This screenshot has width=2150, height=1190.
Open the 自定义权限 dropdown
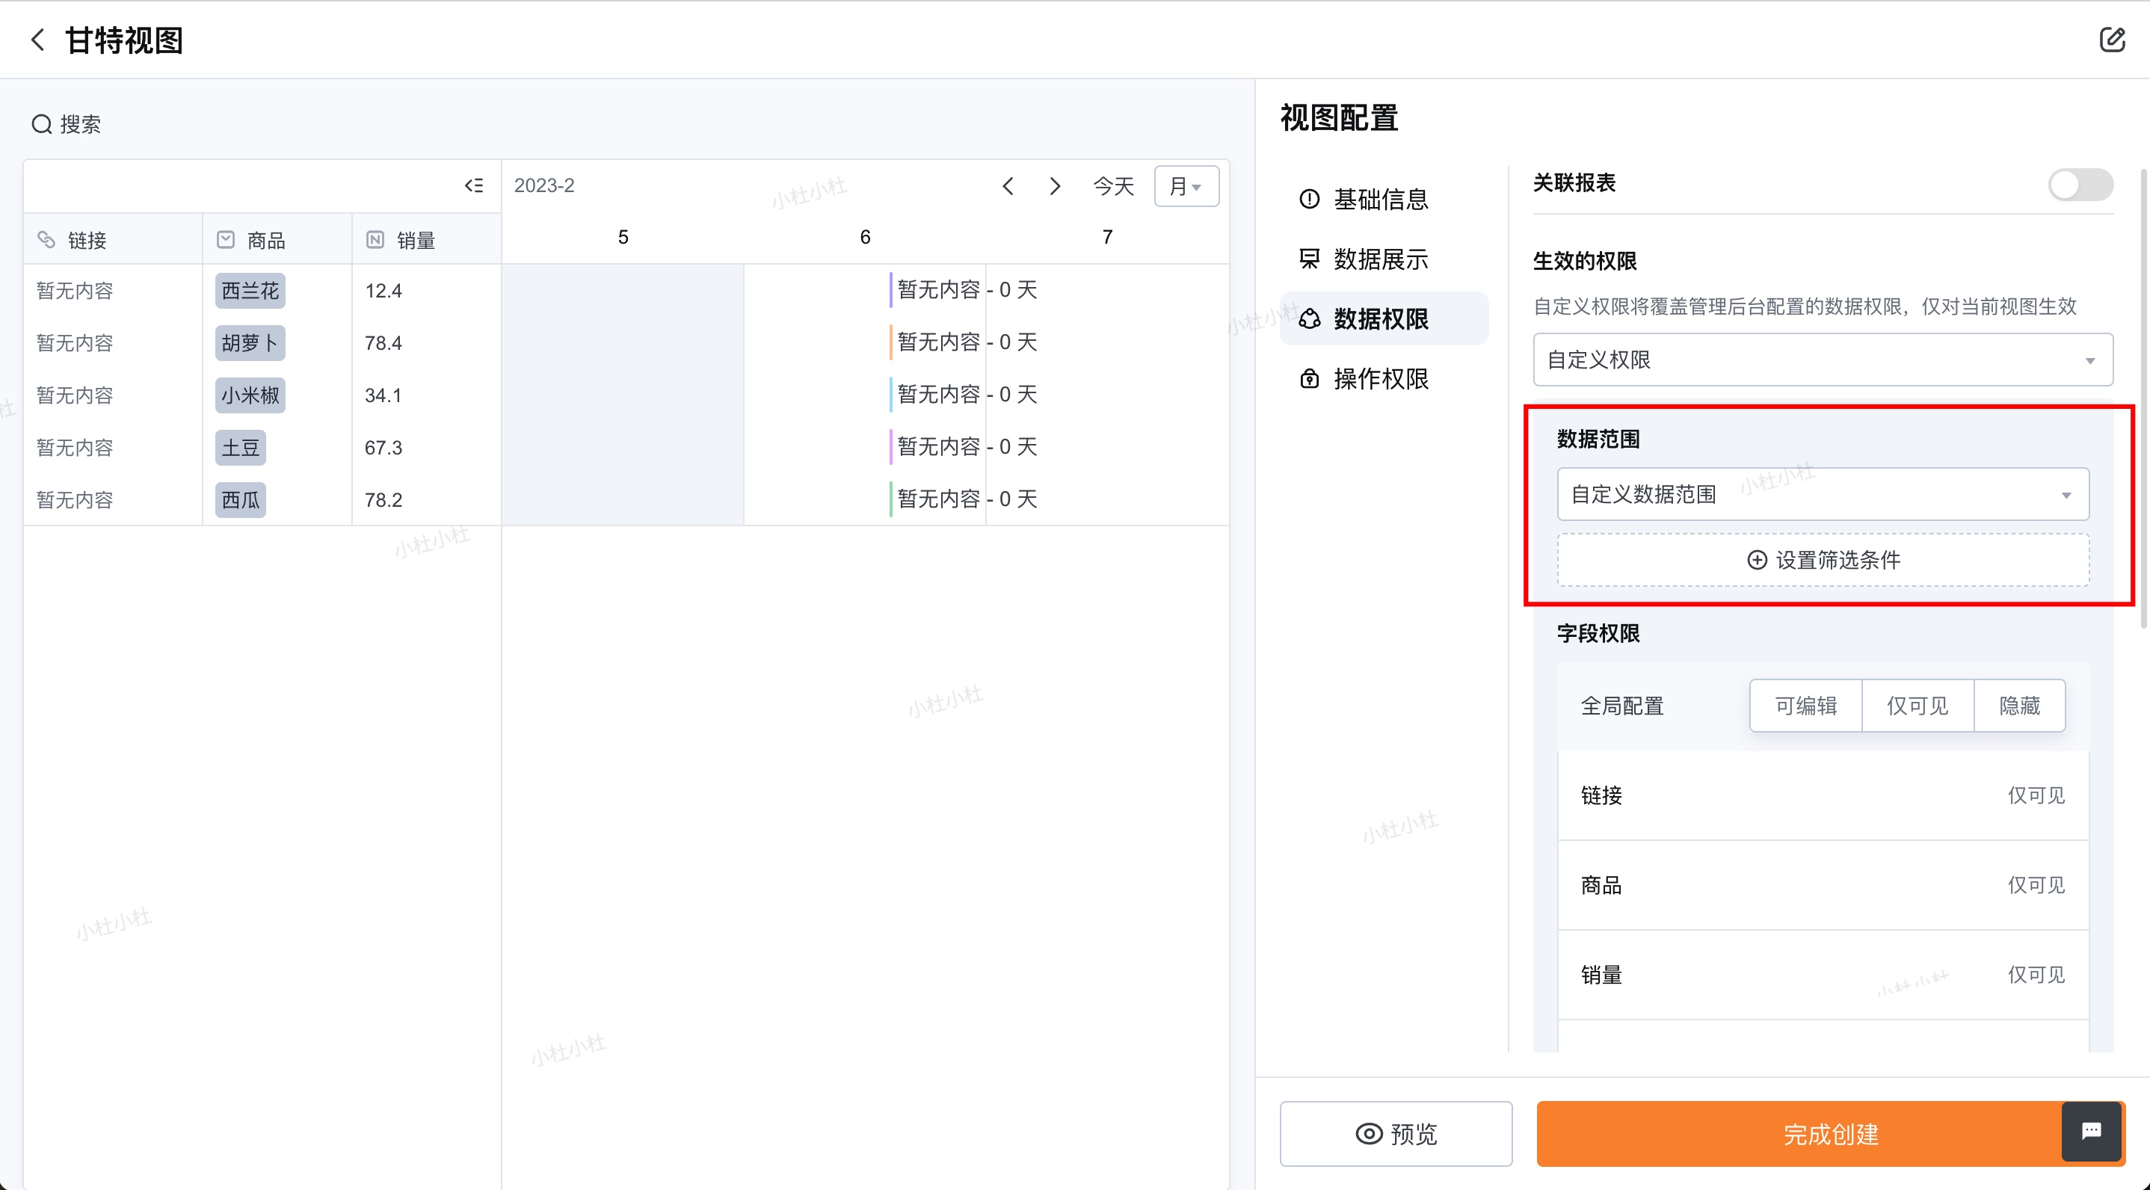click(x=1823, y=360)
